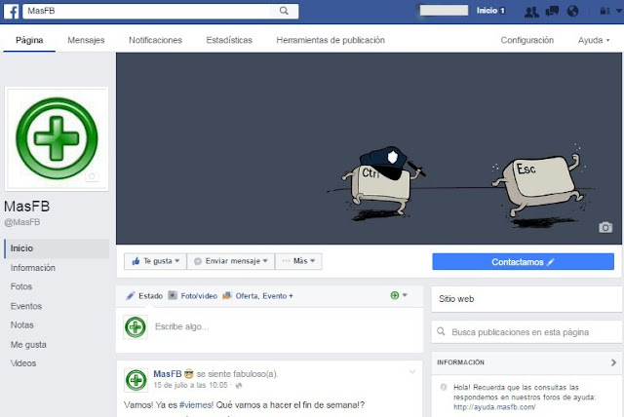Click camera icon on profile picture
This screenshot has height=417, width=624.
(92, 177)
